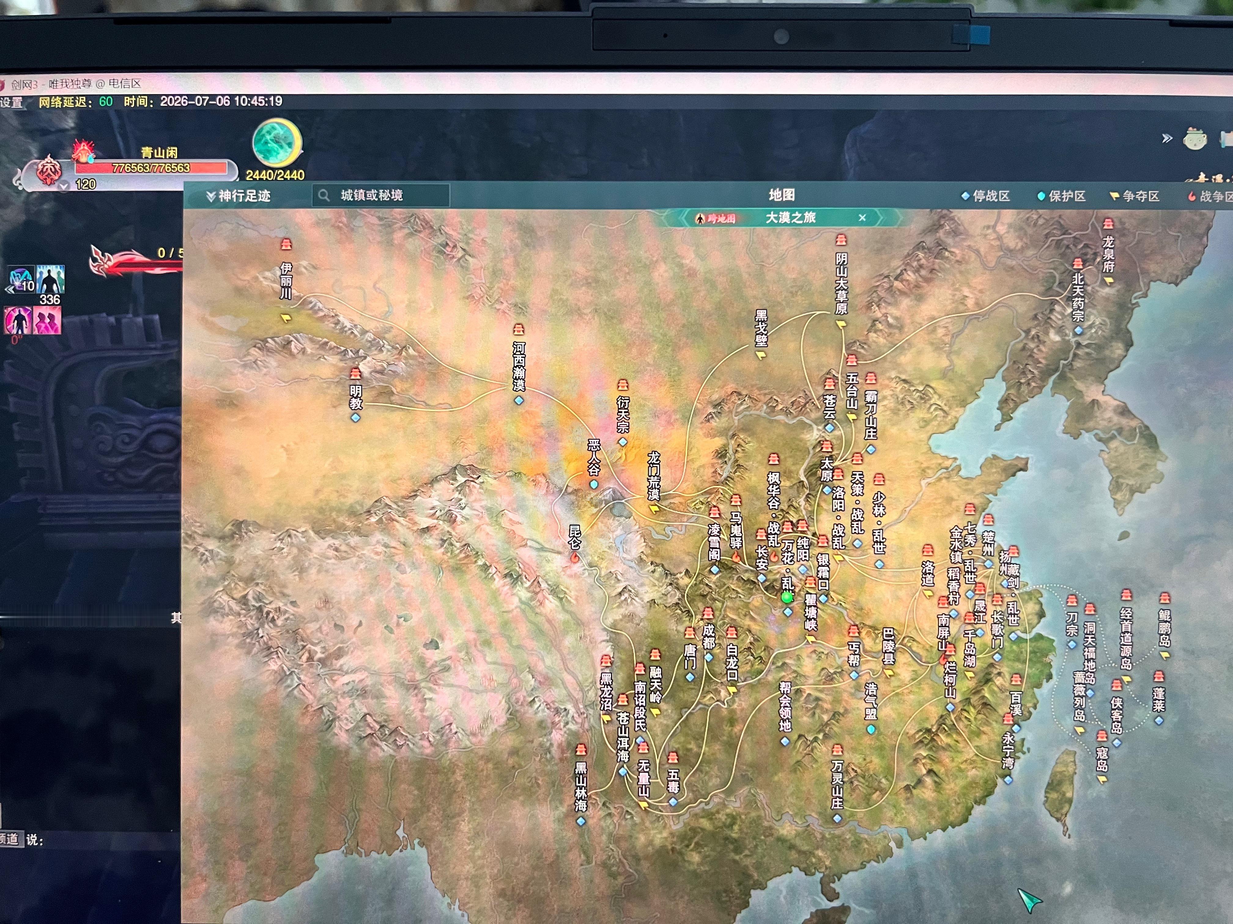Select the 百溪 map location
This screenshot has height=924, width=1233.
(1016, 703)
